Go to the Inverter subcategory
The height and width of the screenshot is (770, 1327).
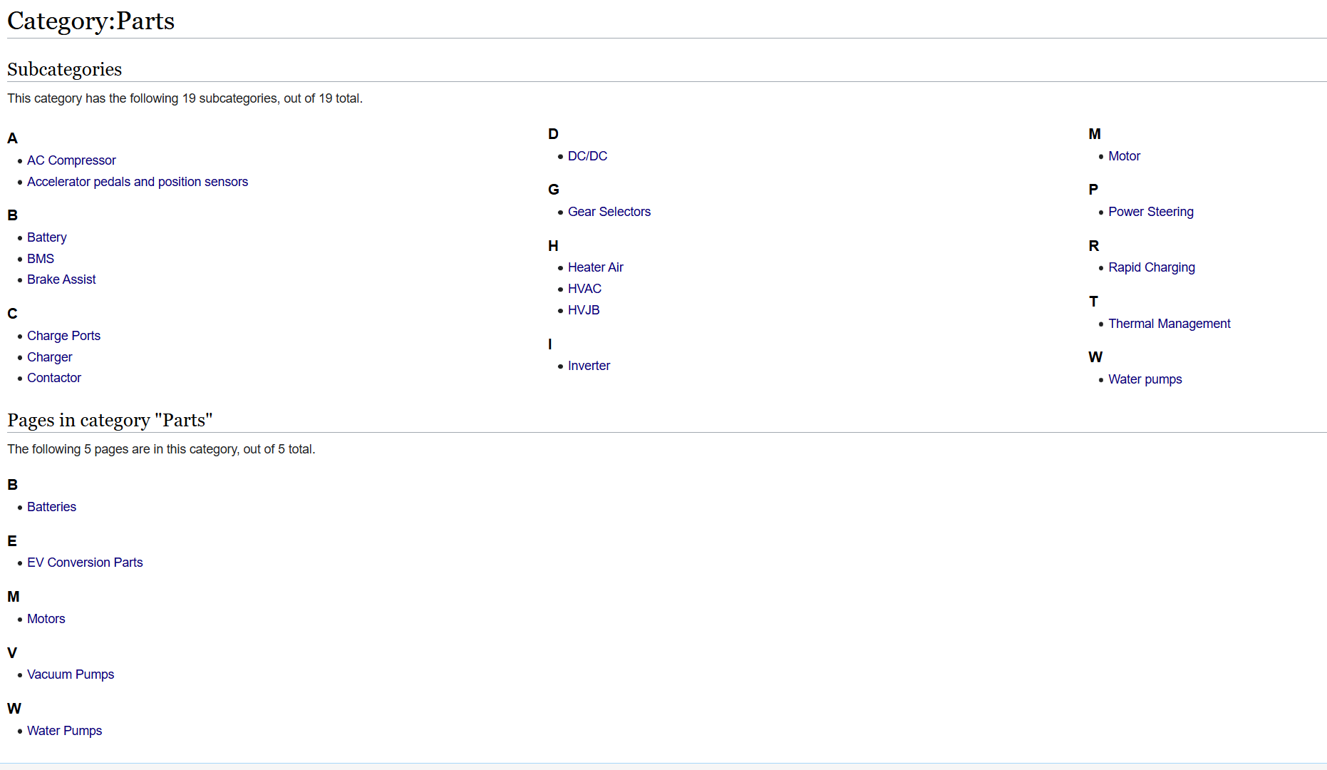click(x=589, y=366)
